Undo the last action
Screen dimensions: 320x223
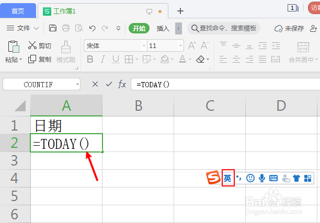click(92, 28)
